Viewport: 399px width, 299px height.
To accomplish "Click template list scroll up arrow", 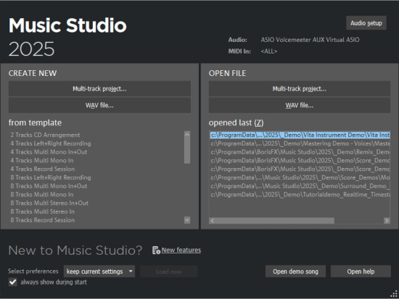I will click(x=187, y=134).
